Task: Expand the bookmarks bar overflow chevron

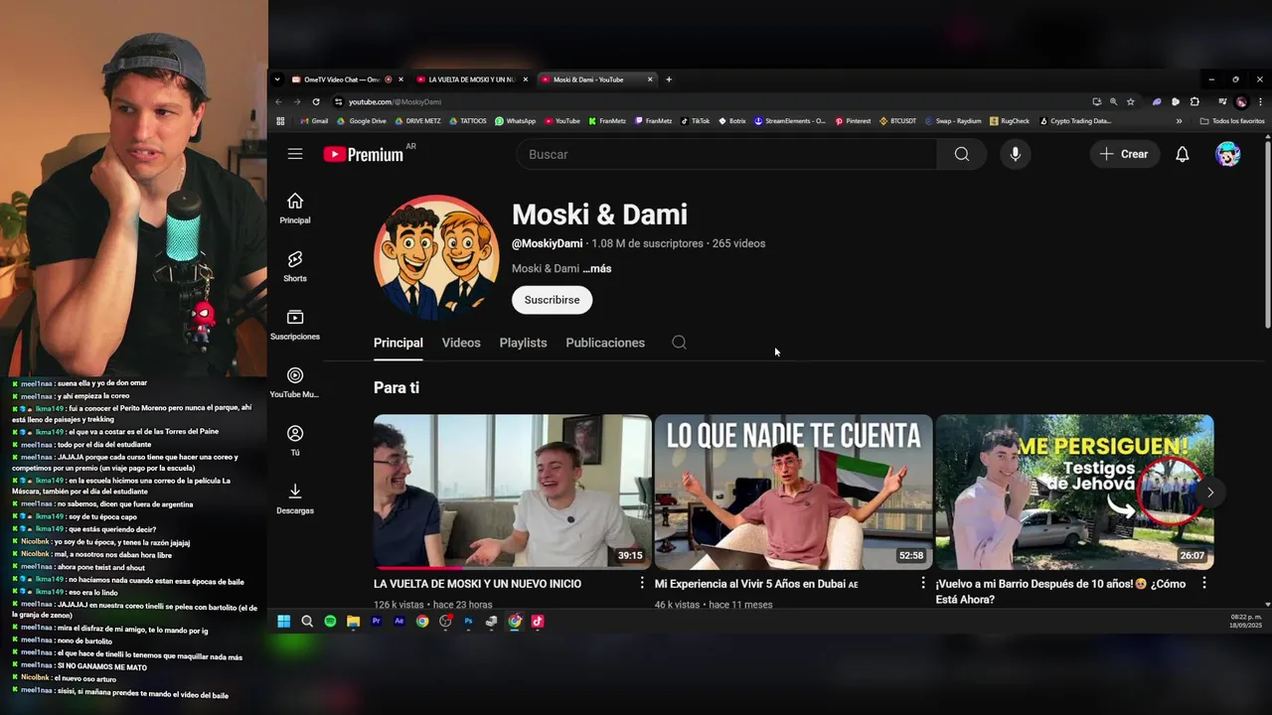Action: pos(1180,121)
